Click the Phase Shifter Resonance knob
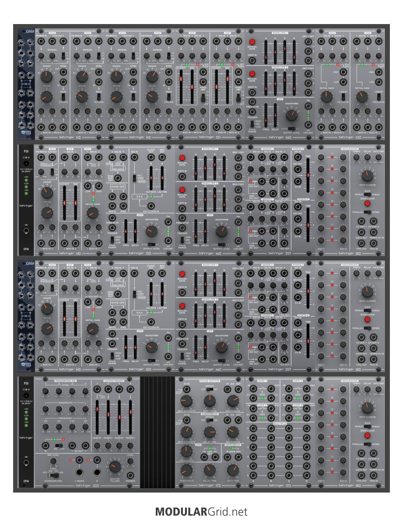This screenshot has height=521, width=403. point(233,401)
